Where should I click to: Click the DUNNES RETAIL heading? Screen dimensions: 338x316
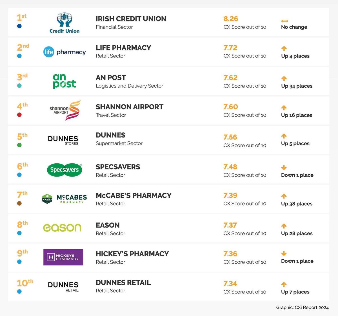tap(123, 282)
